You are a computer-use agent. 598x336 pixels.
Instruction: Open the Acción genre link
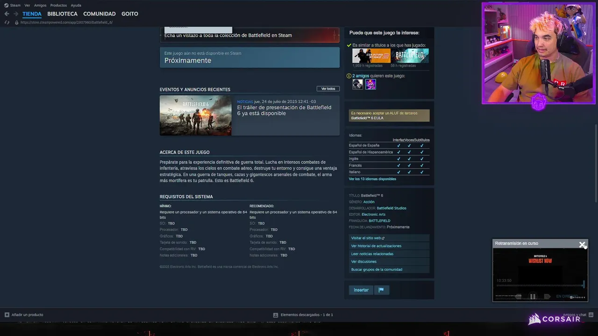(369, 202)
